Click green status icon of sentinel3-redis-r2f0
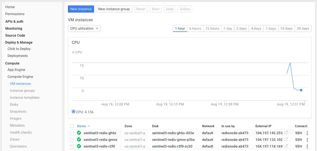Viewport: 317px width, 151px height. [79, 146]
